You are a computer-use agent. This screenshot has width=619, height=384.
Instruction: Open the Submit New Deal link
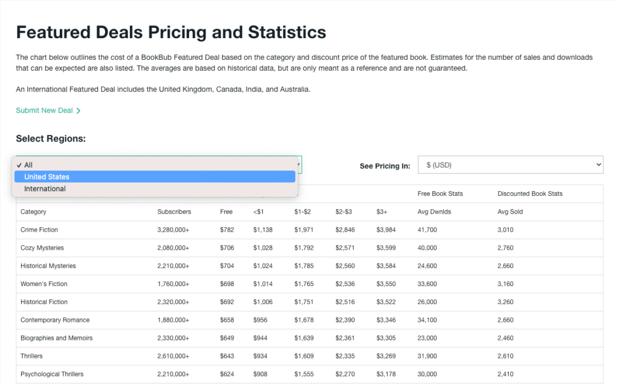pos(44,111)
